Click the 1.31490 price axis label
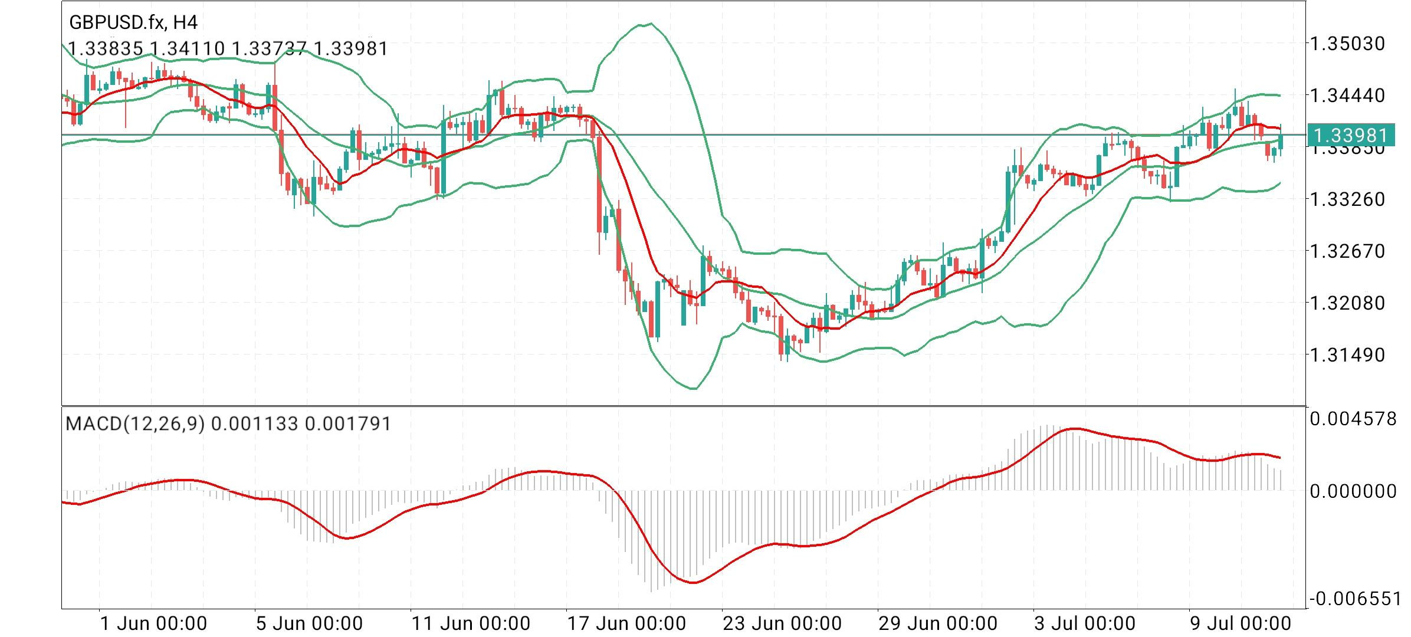 pyautogui.click(x=1348, y=354)
